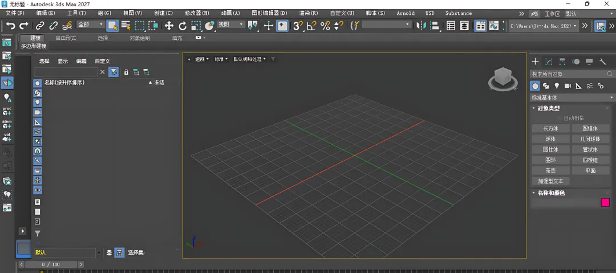The image size is (616, 273).
Task: Click the Undo arrow in the main toolbar
Action: pyautogui.click(x=10, y=26)
